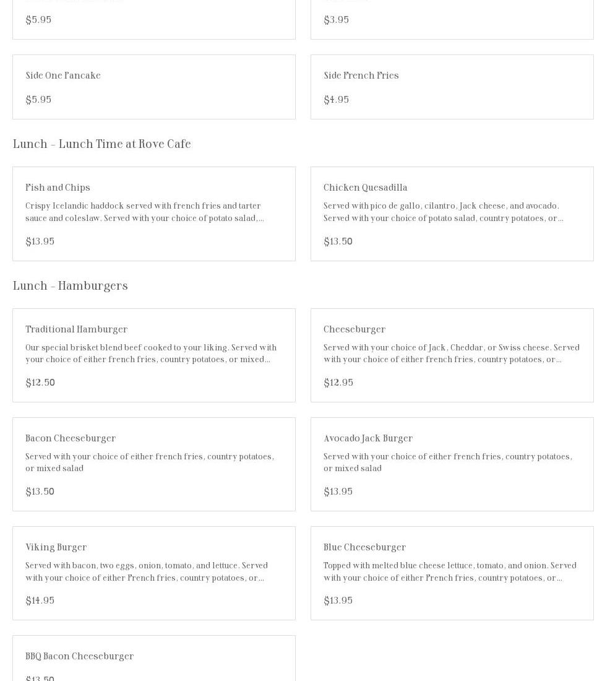597x681 pixels.
Task: Open the Fish and Chips menu item
Action: click(x=58, y=188)
